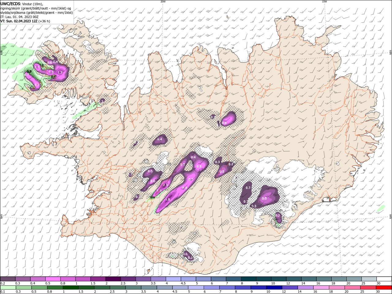Select the 5 swatch in the upper legend row
The image size is (392, 294).
pyautogui.click(x=203, y=279)
